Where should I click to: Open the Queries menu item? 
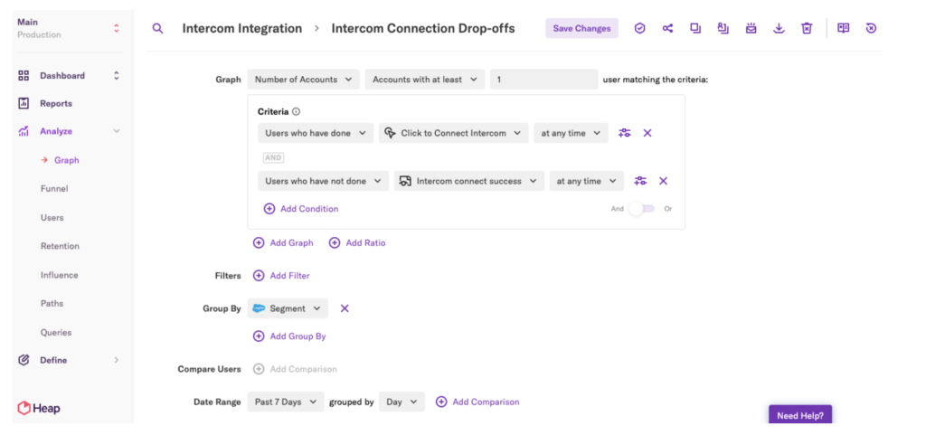tap(56, 332)
